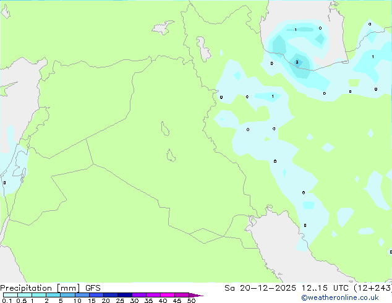Click the "3" precipitation value on the map

tap(297, 62)
